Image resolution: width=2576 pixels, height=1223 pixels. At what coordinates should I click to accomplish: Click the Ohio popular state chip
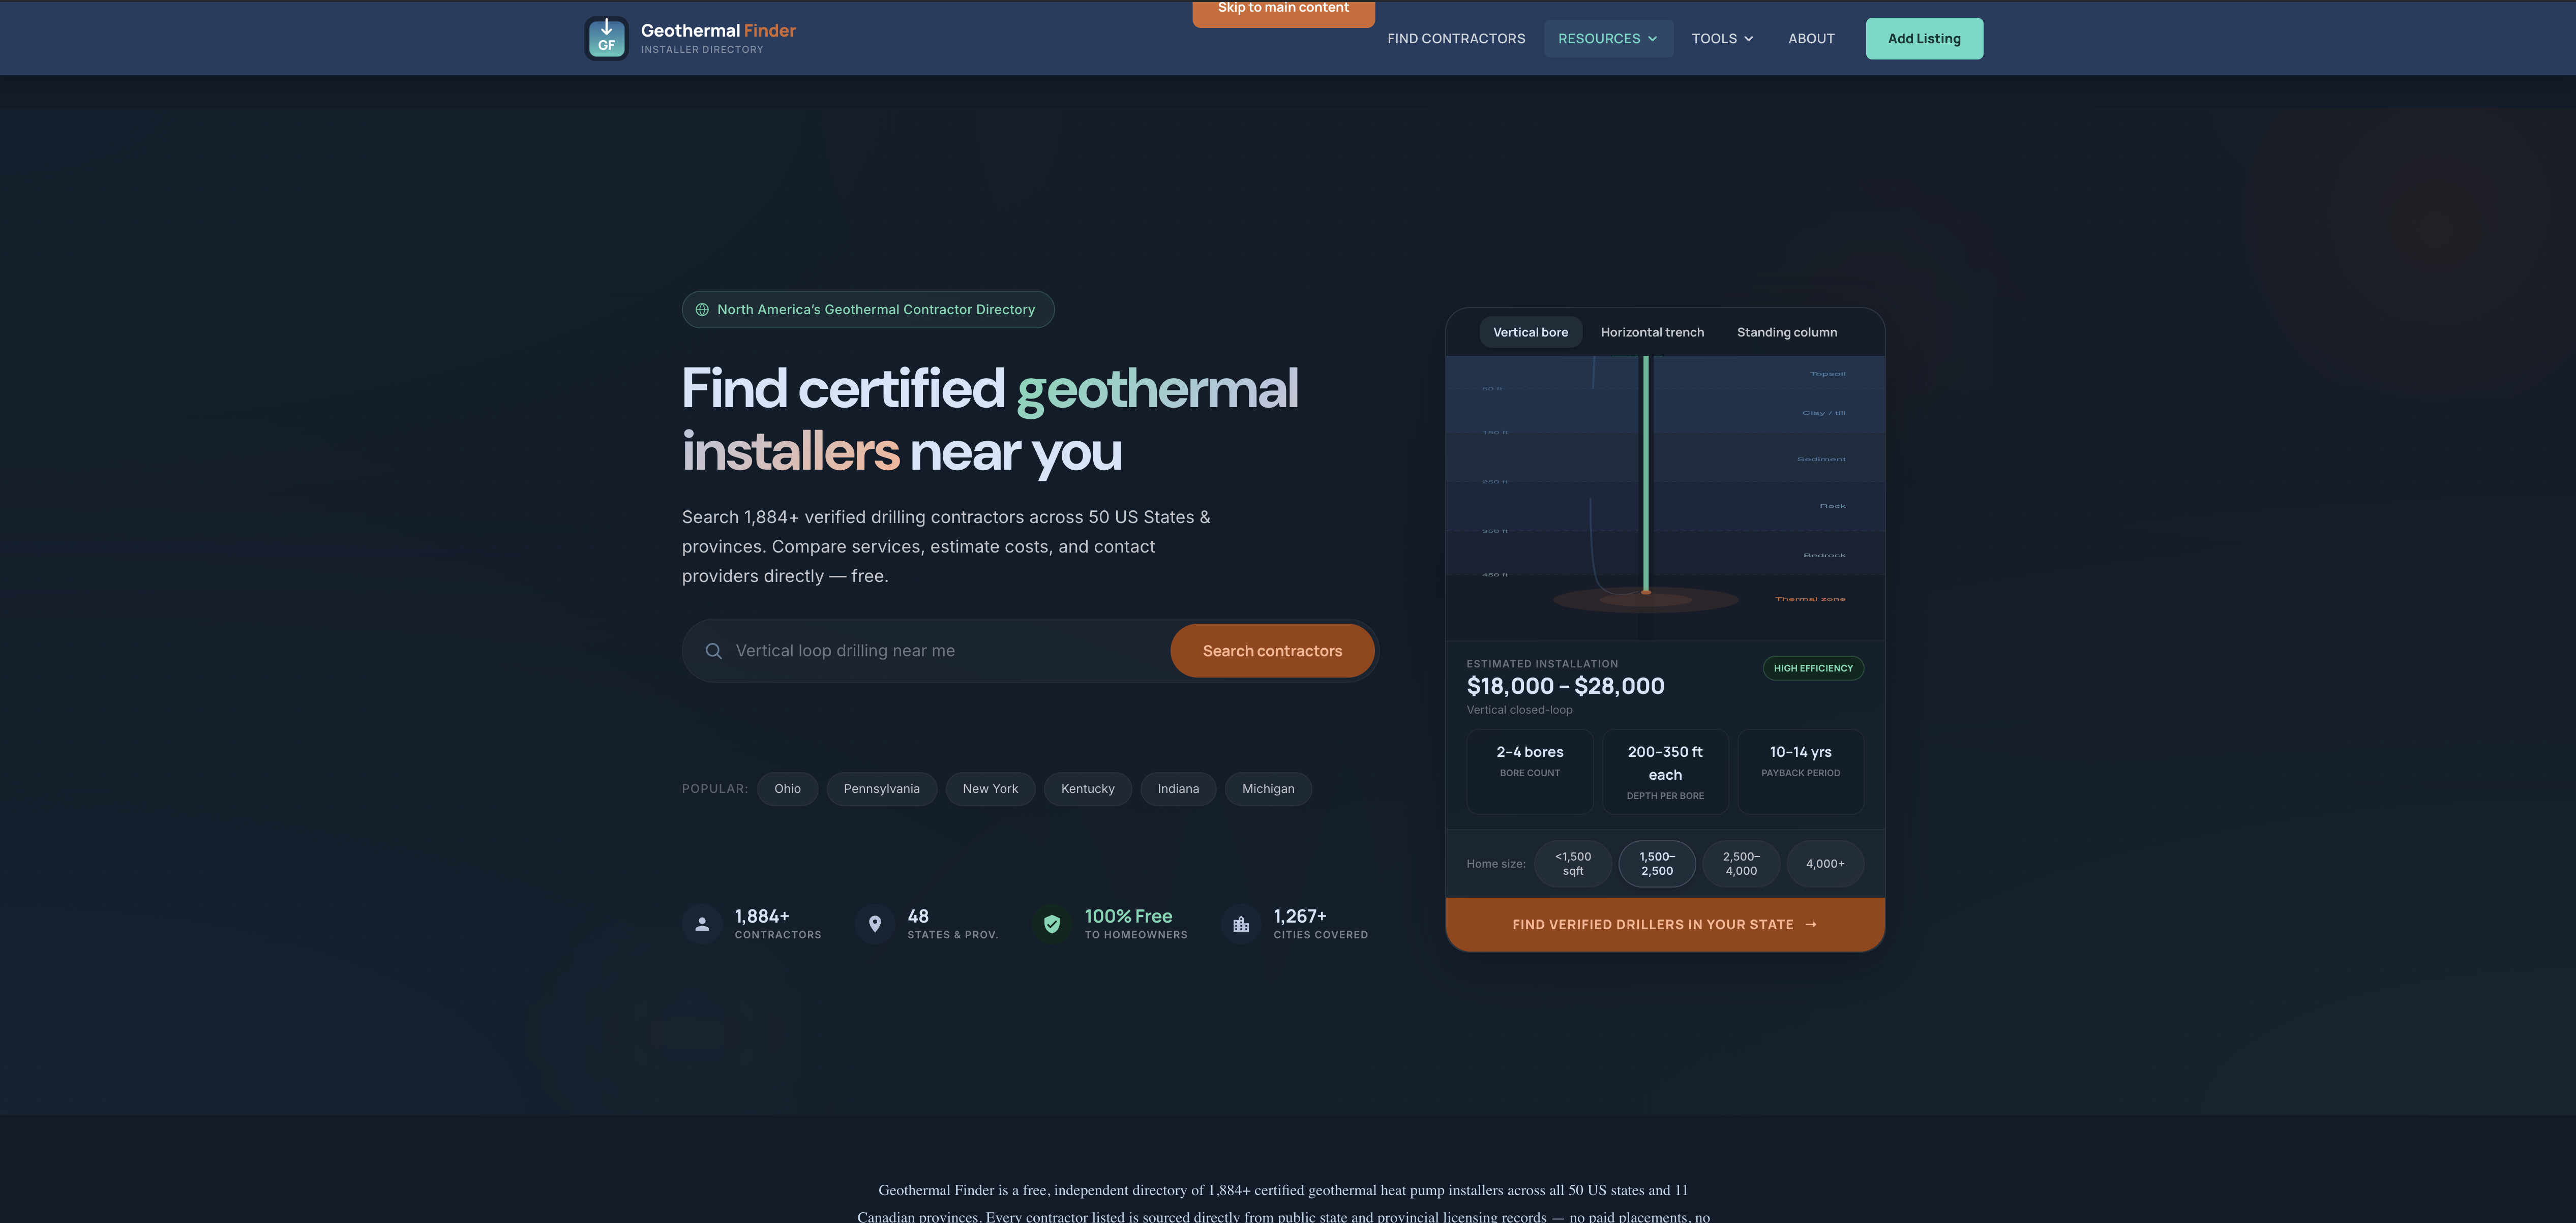point(787,789)
